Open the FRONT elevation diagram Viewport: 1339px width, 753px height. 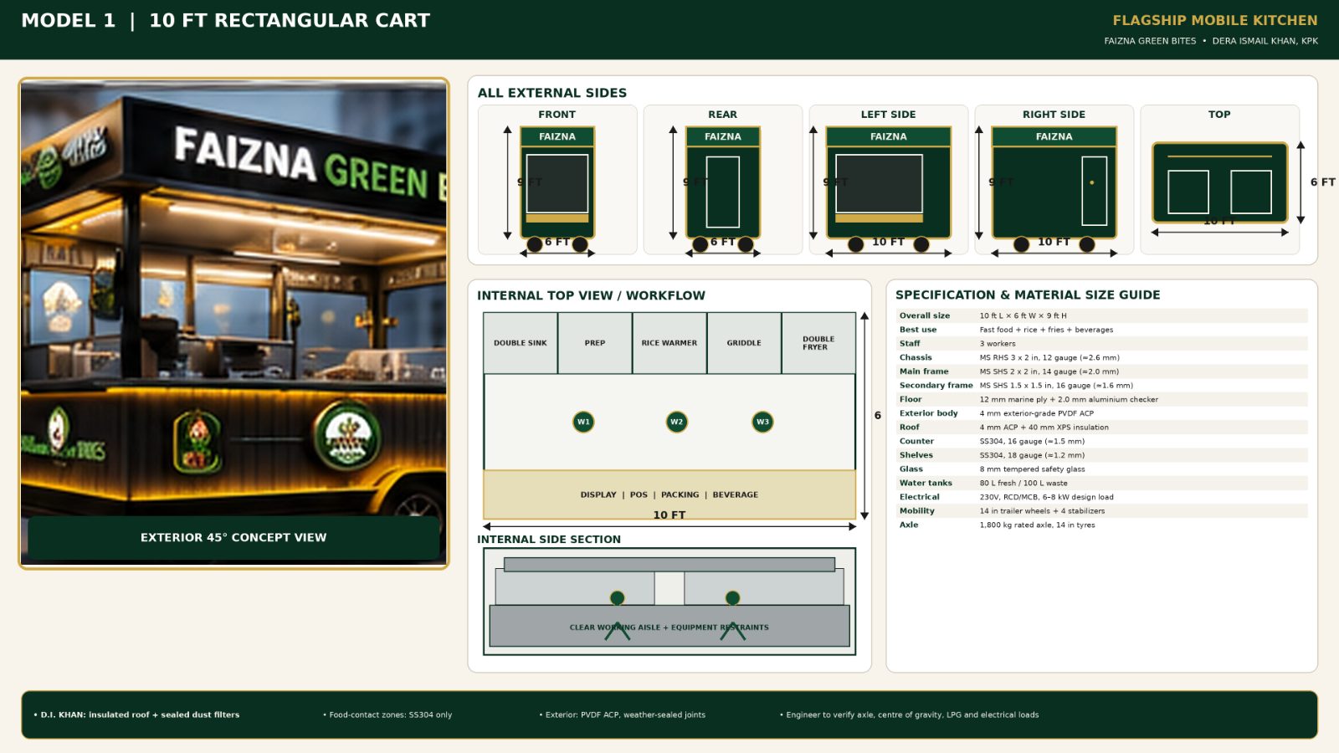click(557, 180)
